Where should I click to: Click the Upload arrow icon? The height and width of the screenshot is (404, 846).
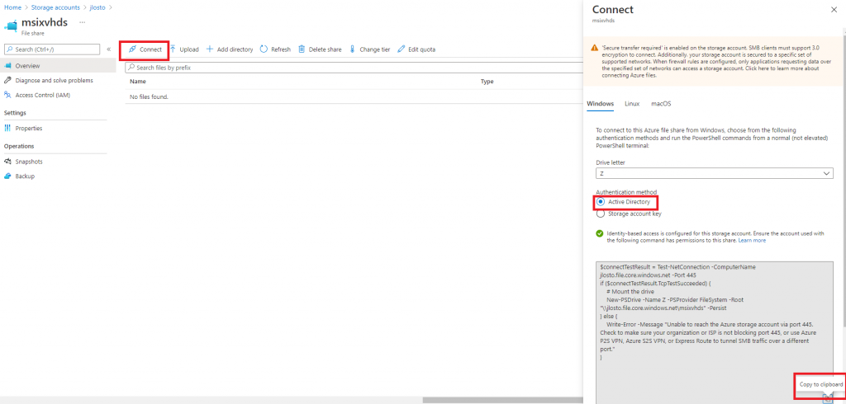click(173, 49)
